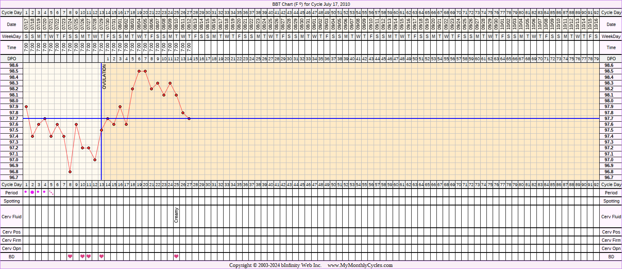Select the 97.0 temperature point on cycle day 12
Screen dimensions: 622x269
pyautogui.click(x=95, y=160)
